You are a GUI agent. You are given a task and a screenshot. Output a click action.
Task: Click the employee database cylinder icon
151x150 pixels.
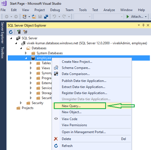33,58
